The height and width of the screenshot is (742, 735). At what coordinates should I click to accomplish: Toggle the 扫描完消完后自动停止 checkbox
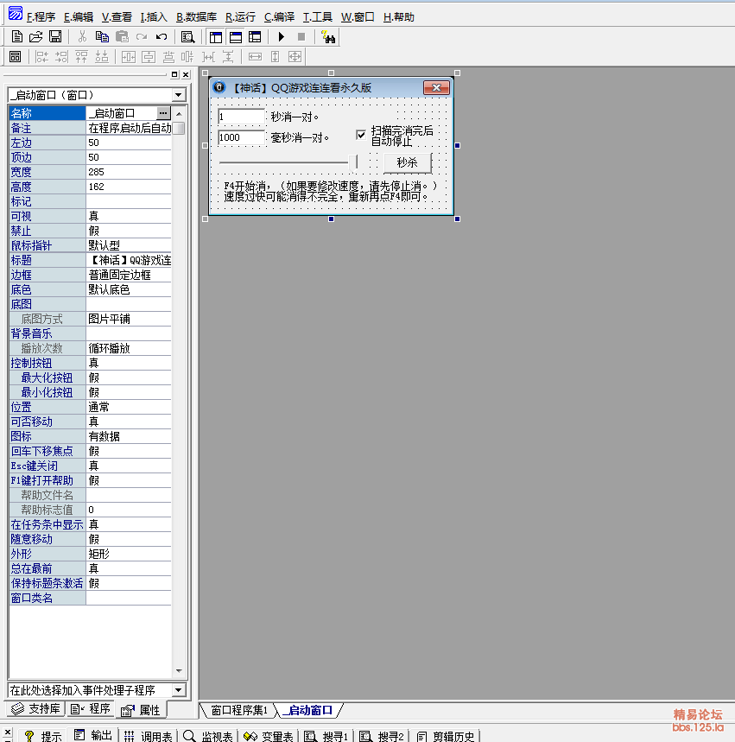point(361,135)
